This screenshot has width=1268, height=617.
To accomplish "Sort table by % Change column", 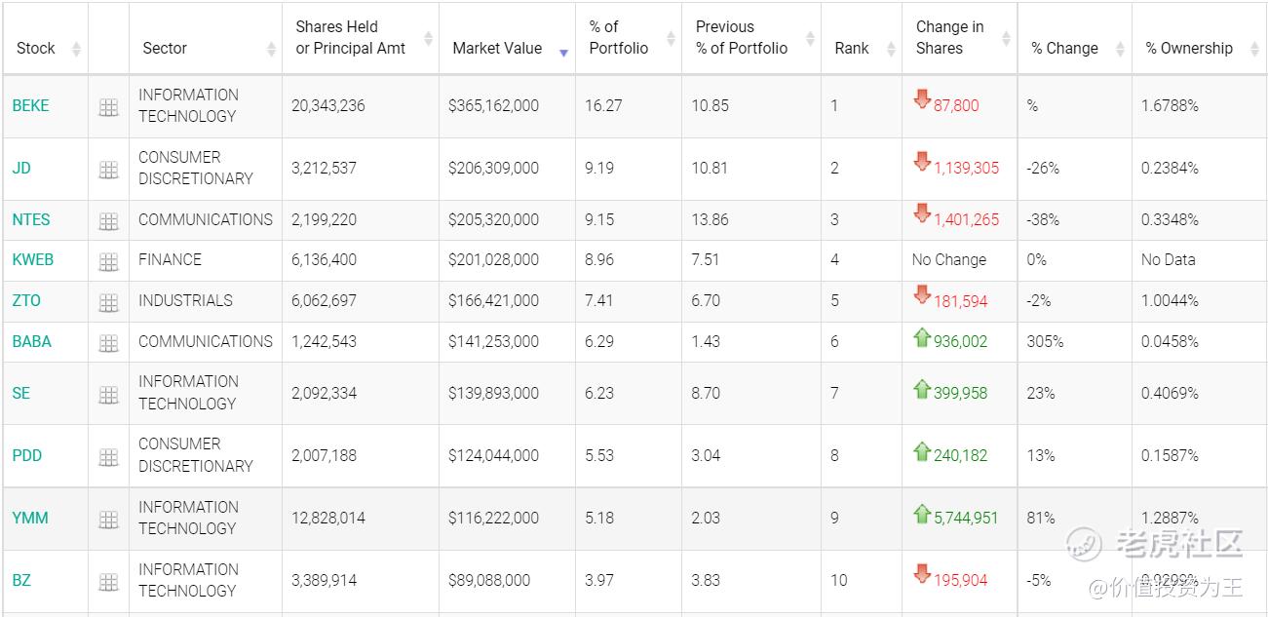I will [x=1120, y=49].
